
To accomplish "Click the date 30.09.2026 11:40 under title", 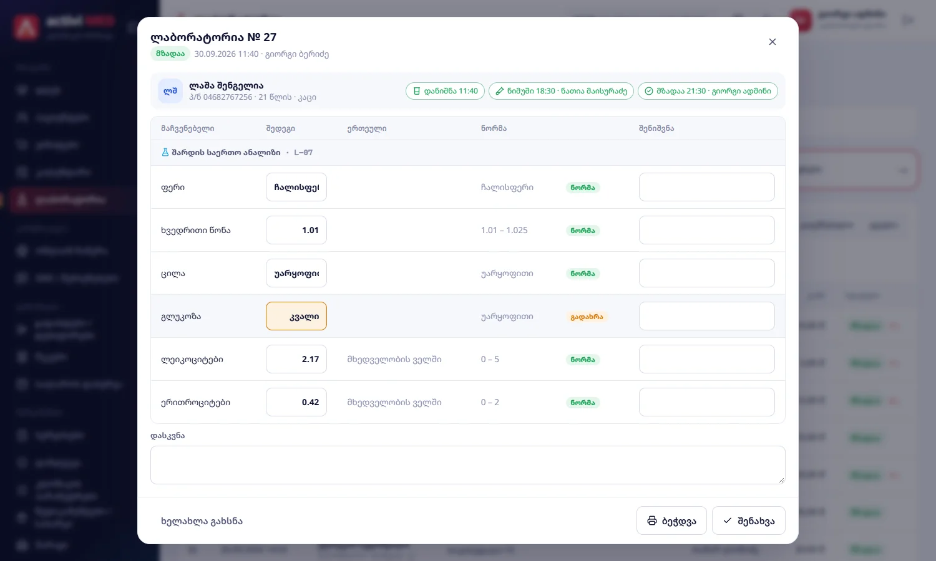I will [x=226, y=54].
